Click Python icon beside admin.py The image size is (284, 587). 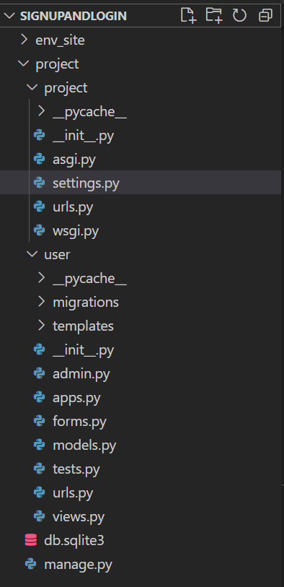39,373
